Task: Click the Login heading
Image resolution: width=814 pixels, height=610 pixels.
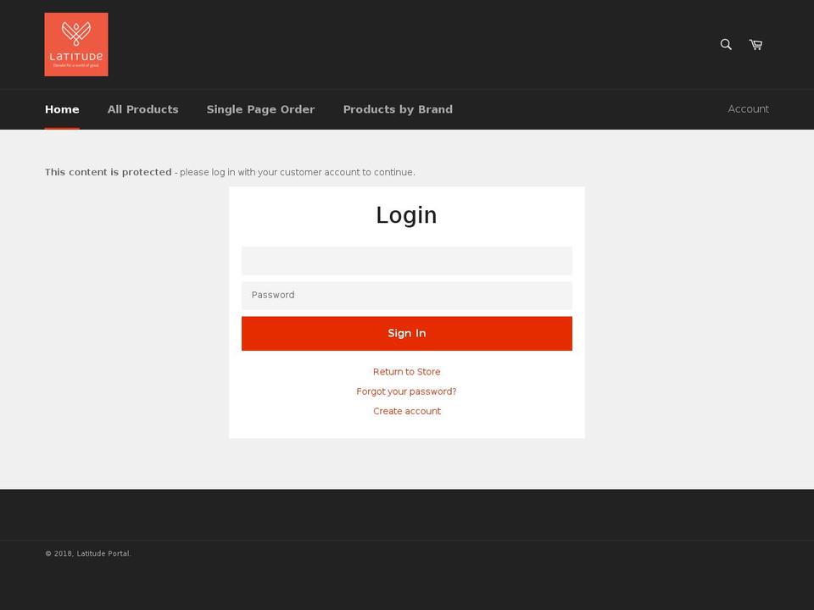Action: pyautogui.click(x=406, y=215)
